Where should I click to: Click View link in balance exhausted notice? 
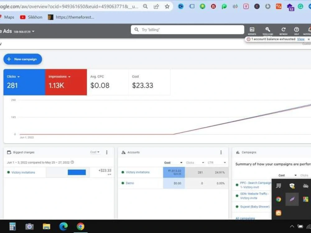point(301,39)
